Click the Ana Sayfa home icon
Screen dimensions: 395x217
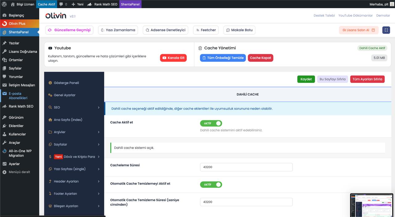pos(50,120)
